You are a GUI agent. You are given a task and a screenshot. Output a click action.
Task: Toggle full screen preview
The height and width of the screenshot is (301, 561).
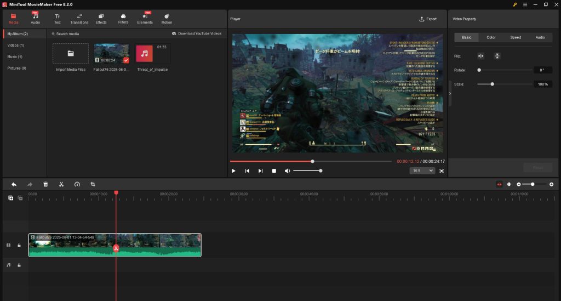pyautogui.click(x=442, y=171)
